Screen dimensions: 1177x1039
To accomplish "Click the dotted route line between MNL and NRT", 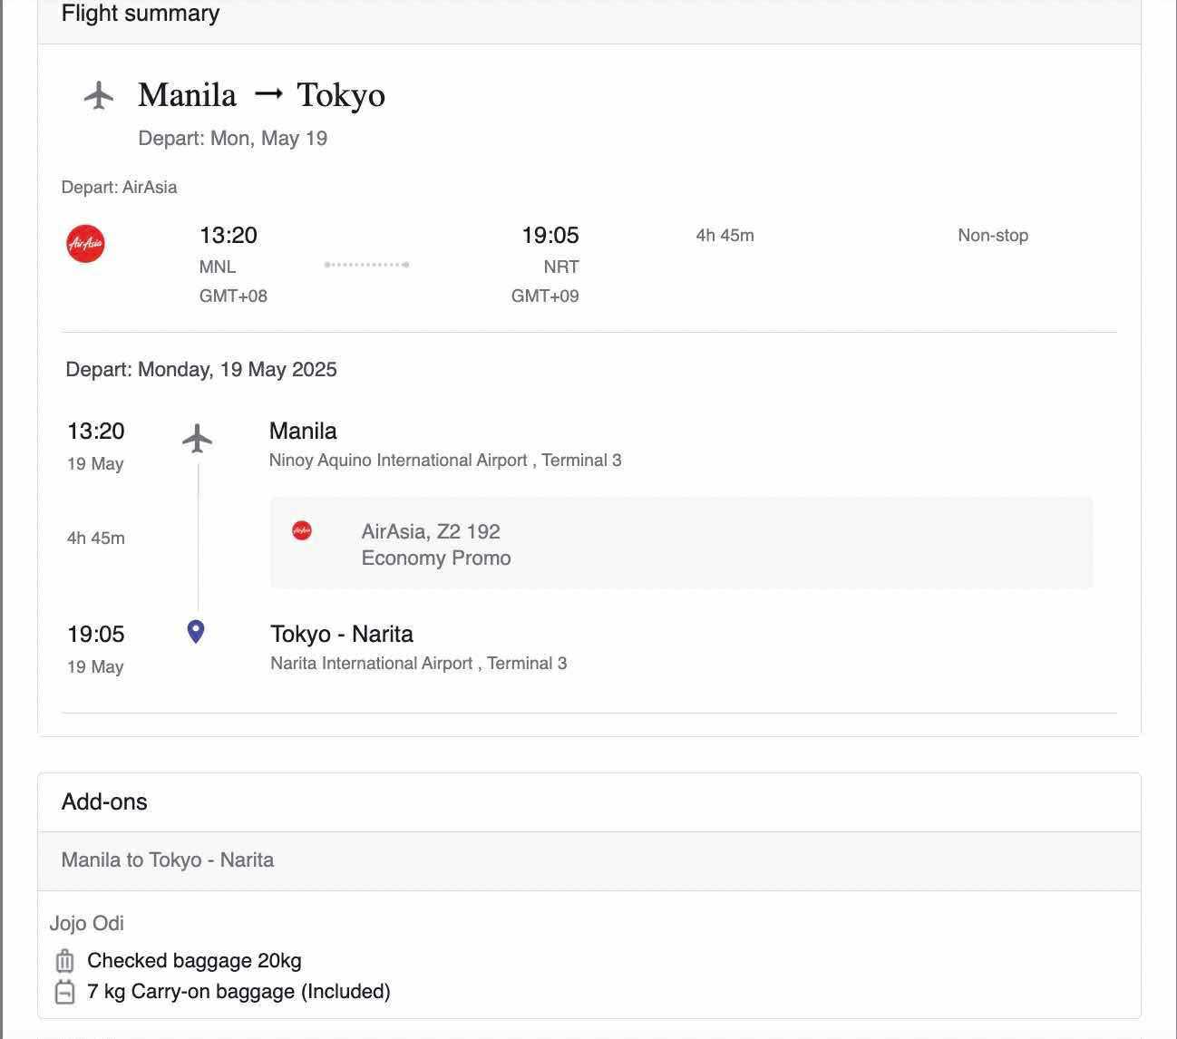I will click(366, 265).
